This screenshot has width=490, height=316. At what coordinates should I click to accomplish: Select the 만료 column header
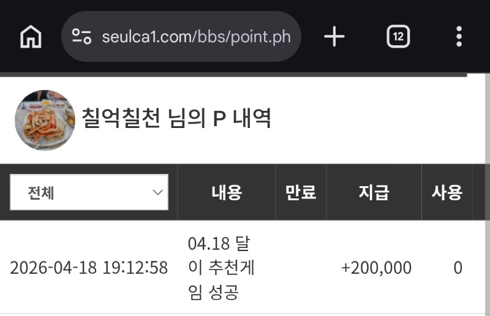coord(301,193)
